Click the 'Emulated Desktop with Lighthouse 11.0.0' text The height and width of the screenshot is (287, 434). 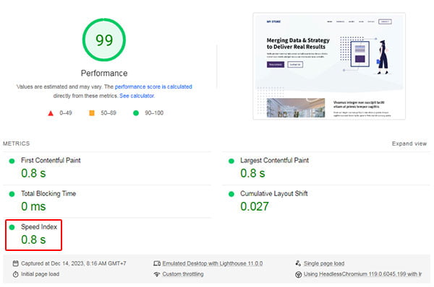[x=213, y=263]
